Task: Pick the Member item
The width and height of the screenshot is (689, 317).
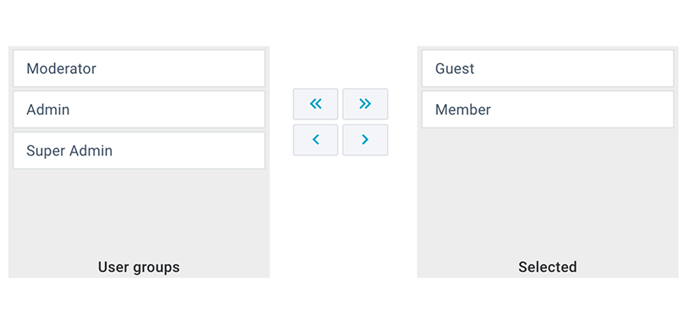Action: click(547, 110)
